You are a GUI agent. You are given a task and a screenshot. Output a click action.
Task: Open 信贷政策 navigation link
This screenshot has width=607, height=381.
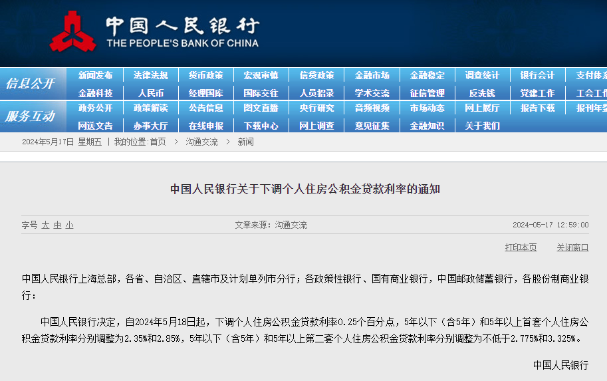[x=316, y=76]
